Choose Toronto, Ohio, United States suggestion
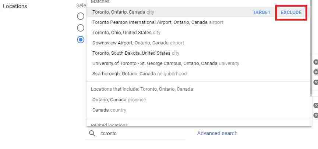Viewport: 318px width, 149px height. point(126,32)
